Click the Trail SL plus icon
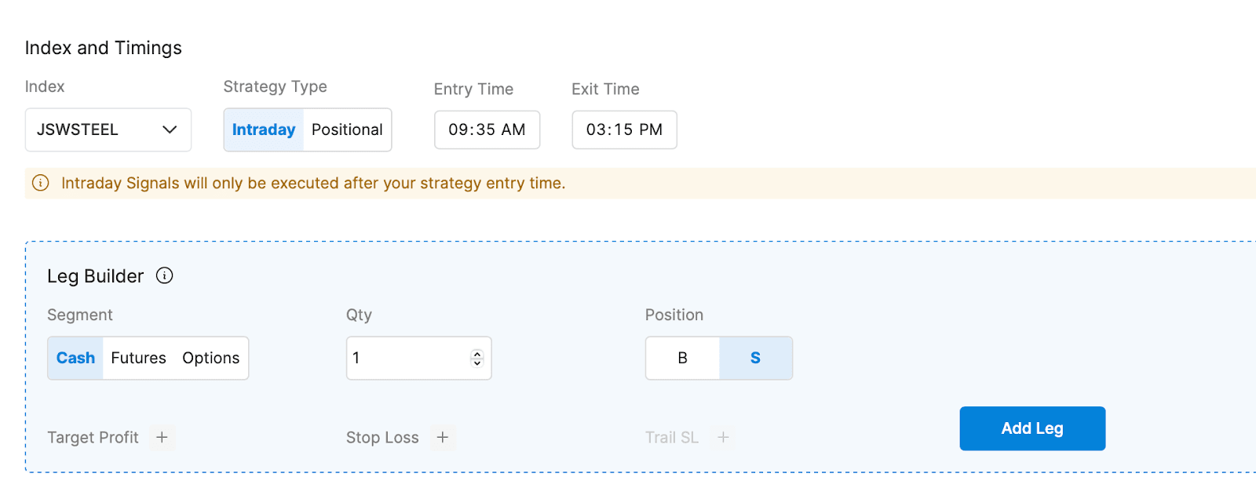1256x488 pixels. 723,437
